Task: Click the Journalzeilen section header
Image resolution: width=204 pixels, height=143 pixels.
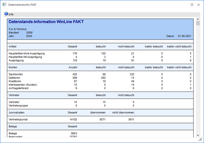Action: pyautogui.click(x=16, y=113)
